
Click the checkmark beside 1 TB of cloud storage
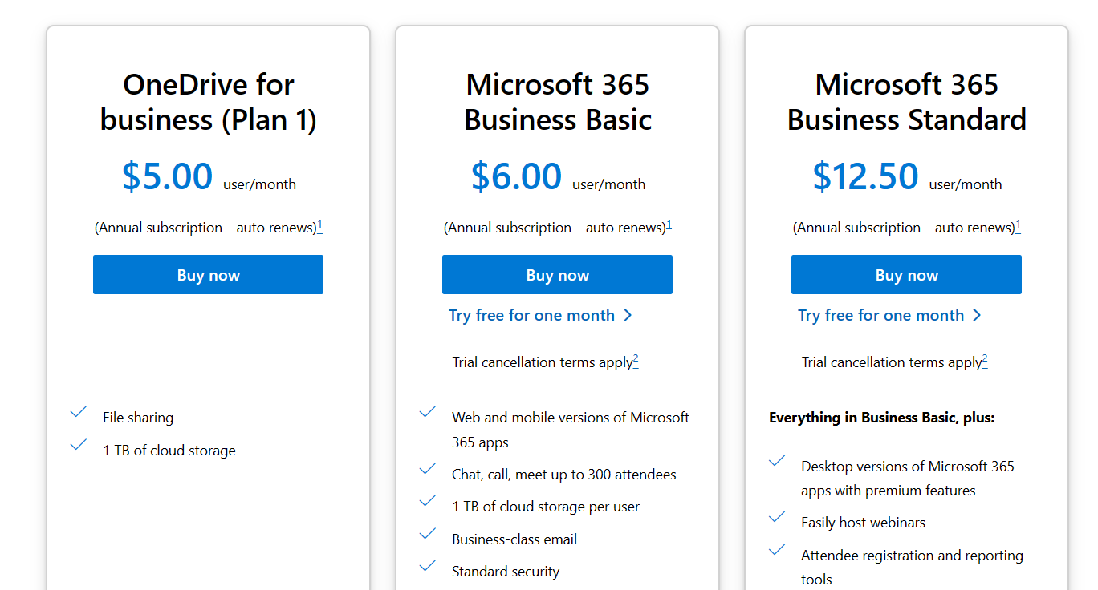[x=79, y=444]
